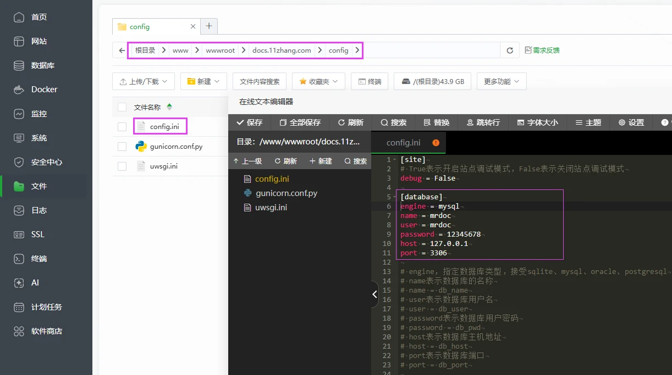Select the config folder tab
The height and width of the screenshot is (375, 672).
156,26
